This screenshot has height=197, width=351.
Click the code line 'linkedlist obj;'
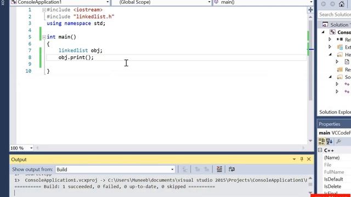click(81, 50)
